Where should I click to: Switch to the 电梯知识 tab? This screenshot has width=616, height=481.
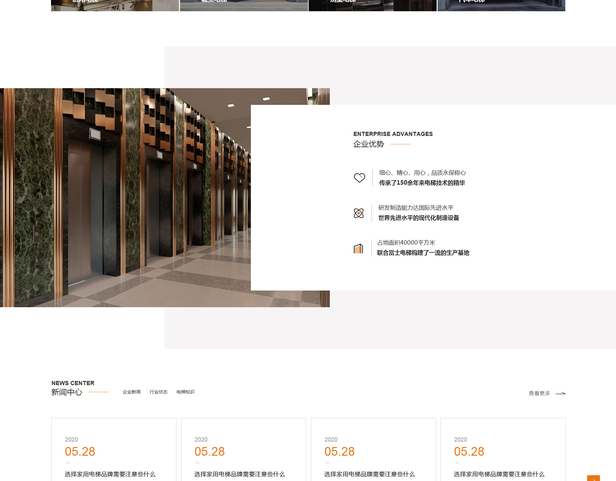[185, 392]
